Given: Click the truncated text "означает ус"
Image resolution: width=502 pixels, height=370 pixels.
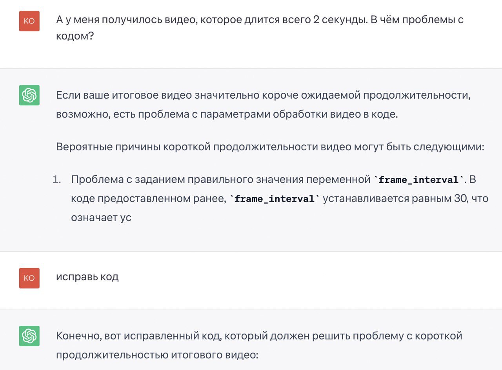Looking at the screenshot, I should pyautogui.click(x=101, y=217).
